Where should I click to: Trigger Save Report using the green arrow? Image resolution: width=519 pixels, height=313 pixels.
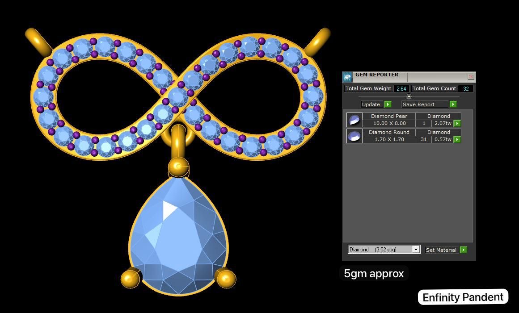tap(453, 104)
